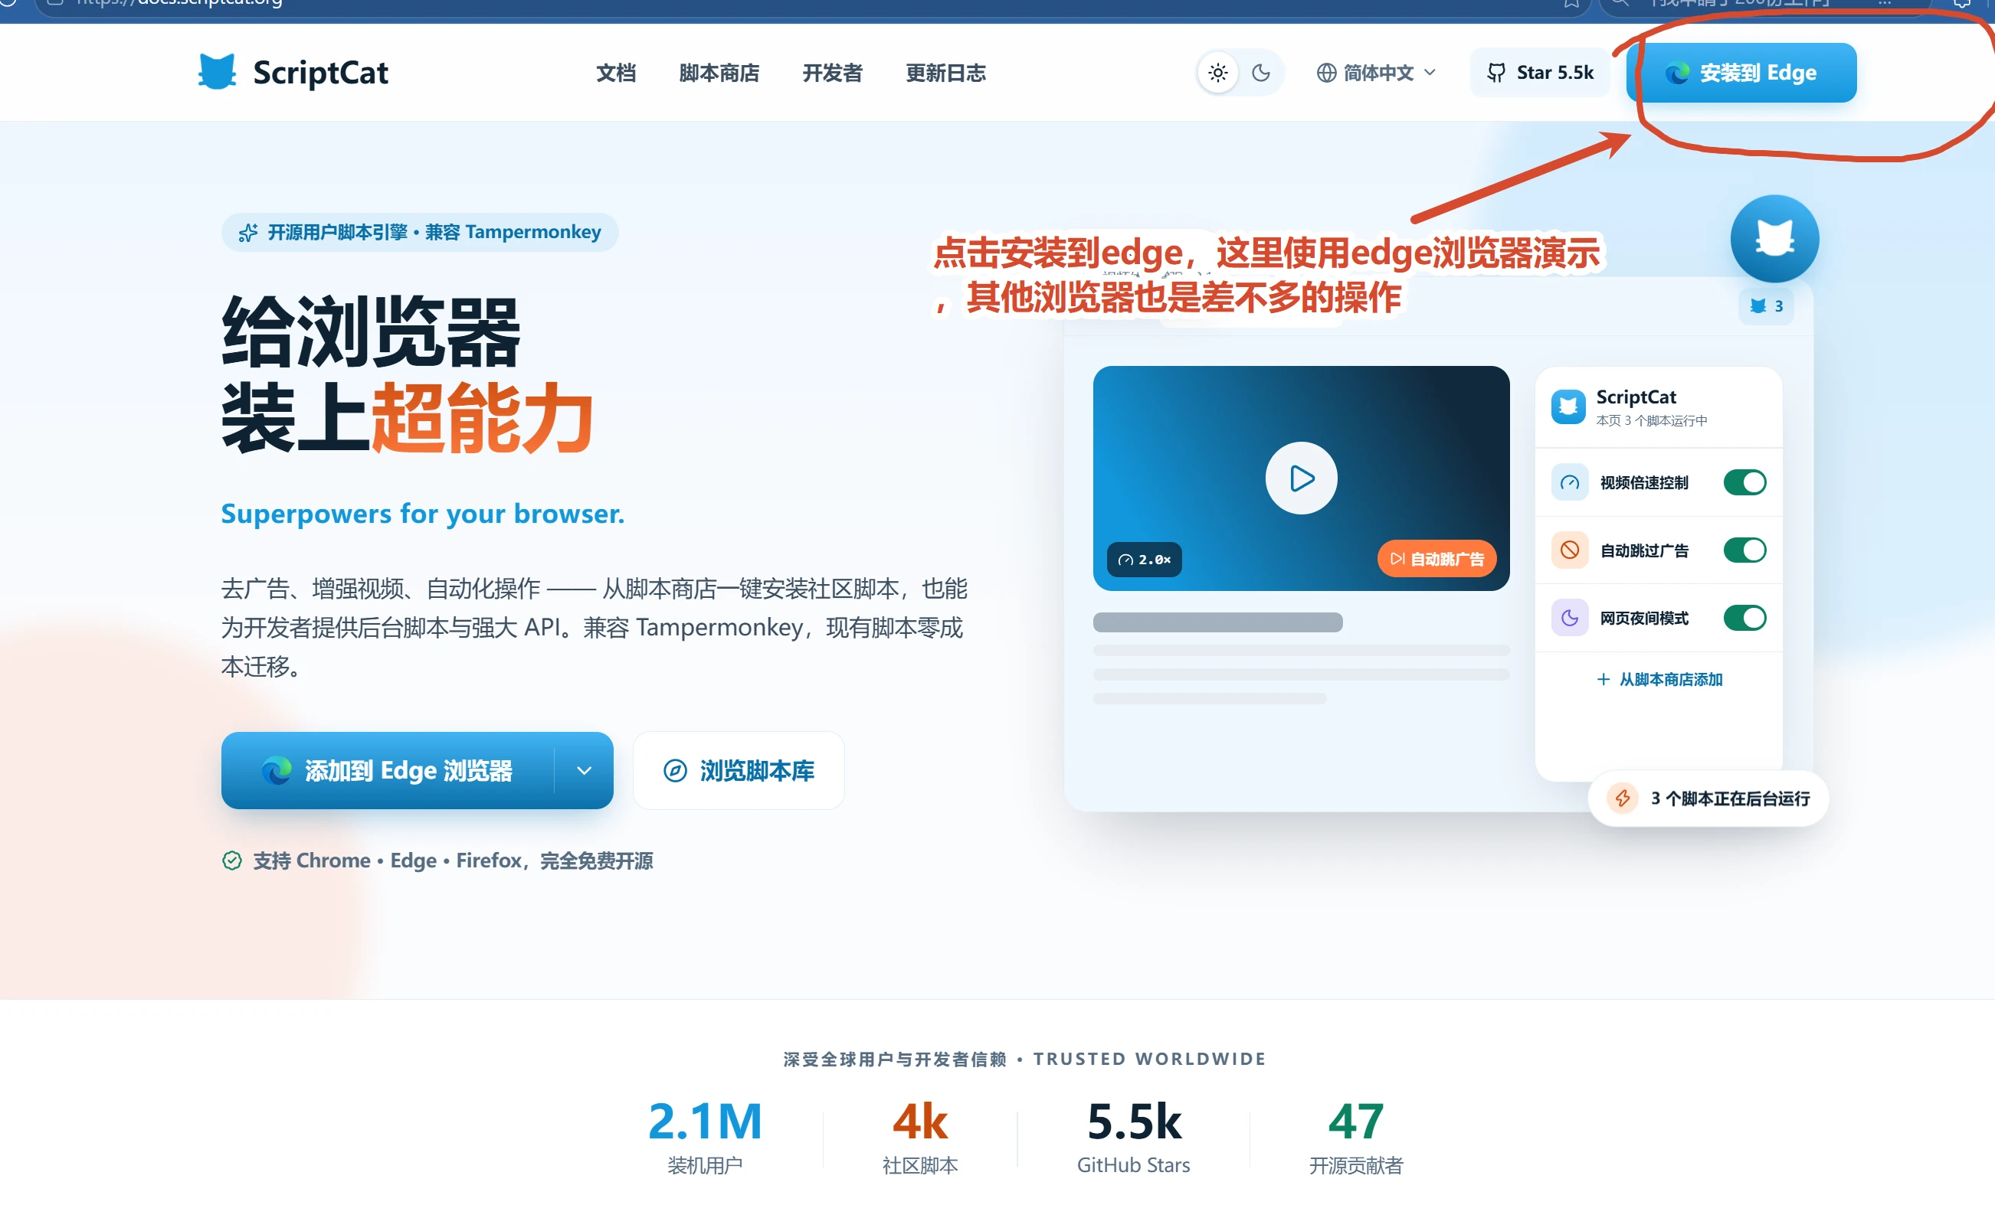Click the Superpowers for your browser tagline
1995x1218 pixels.
pos(423,514)
